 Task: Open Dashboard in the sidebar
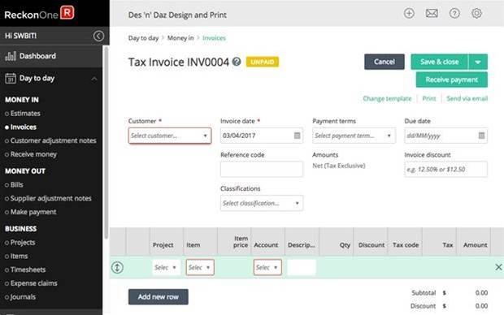37,56
